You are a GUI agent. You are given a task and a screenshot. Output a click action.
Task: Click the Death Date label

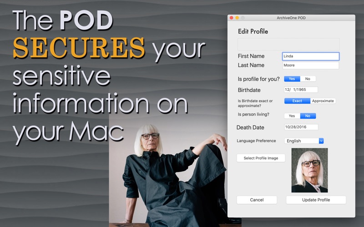tap(250, 128)
